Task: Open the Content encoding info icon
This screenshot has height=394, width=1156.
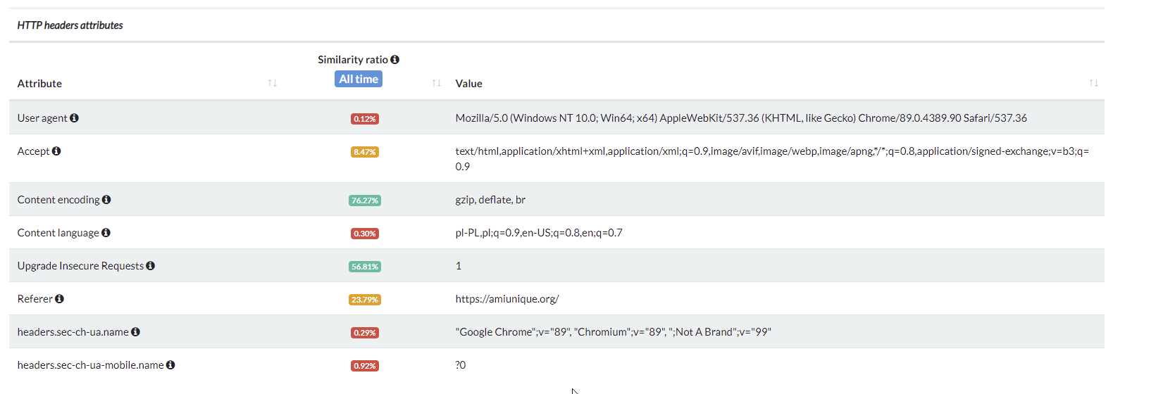Action: [106, 200]
